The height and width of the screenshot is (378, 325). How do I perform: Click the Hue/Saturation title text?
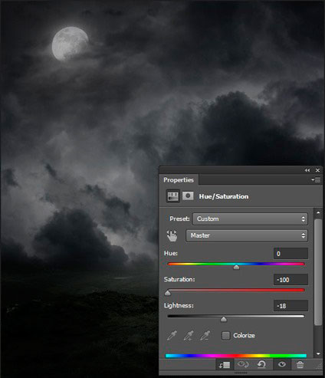point(224,196)
